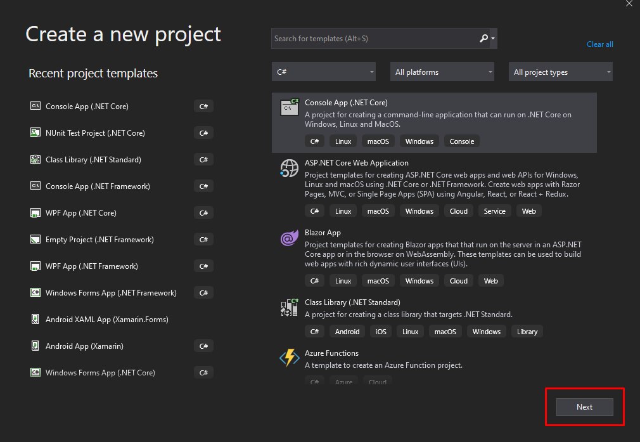Image resolution: width=640 pixels, height=442 pixels.
Task: Click the Web tag under ASP.NET Core template
Action: (528, 211)
